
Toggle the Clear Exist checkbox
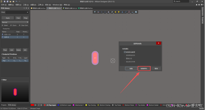[x=20, y=25]
